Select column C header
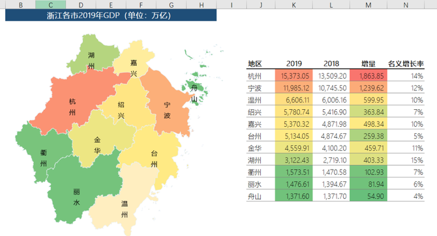Screen dimensions: 437x236 pos(50,5)
